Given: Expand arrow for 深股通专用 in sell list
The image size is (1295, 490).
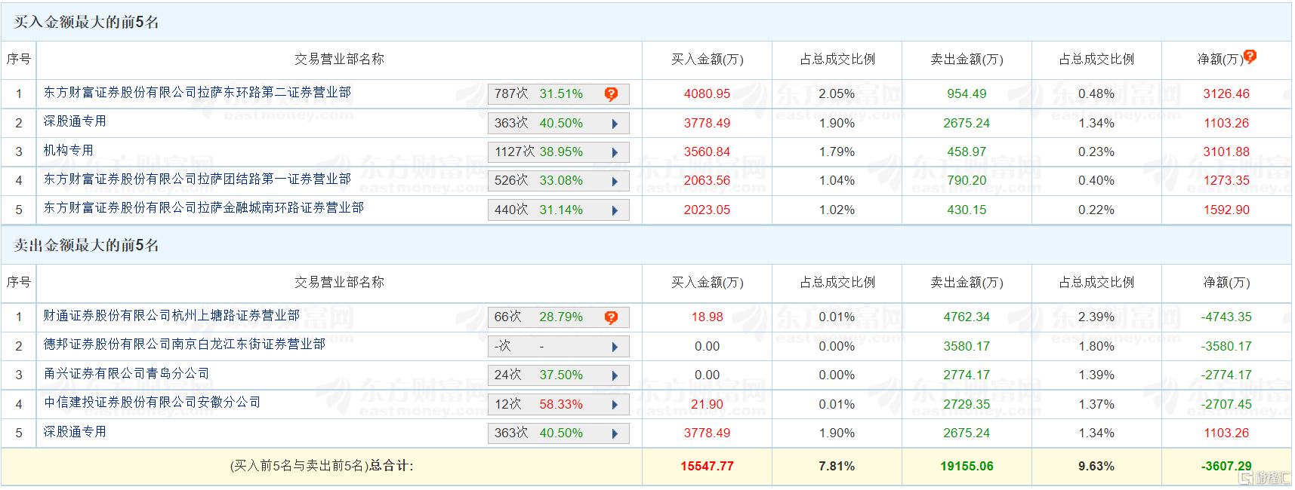Looking at the screenshot, I should click(x=615, y=433).
